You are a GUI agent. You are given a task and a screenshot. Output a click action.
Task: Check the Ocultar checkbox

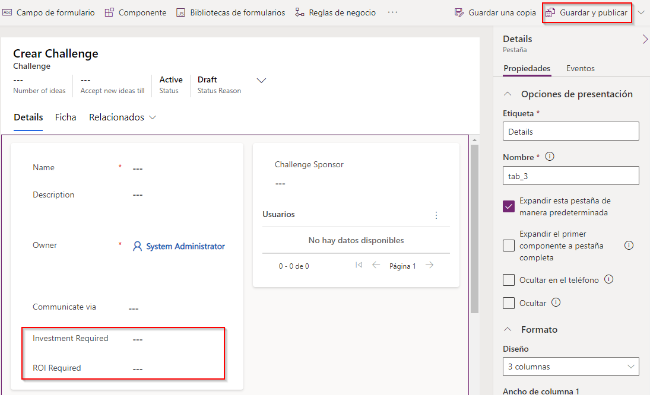pyautogui.click(x=509, y=303)
